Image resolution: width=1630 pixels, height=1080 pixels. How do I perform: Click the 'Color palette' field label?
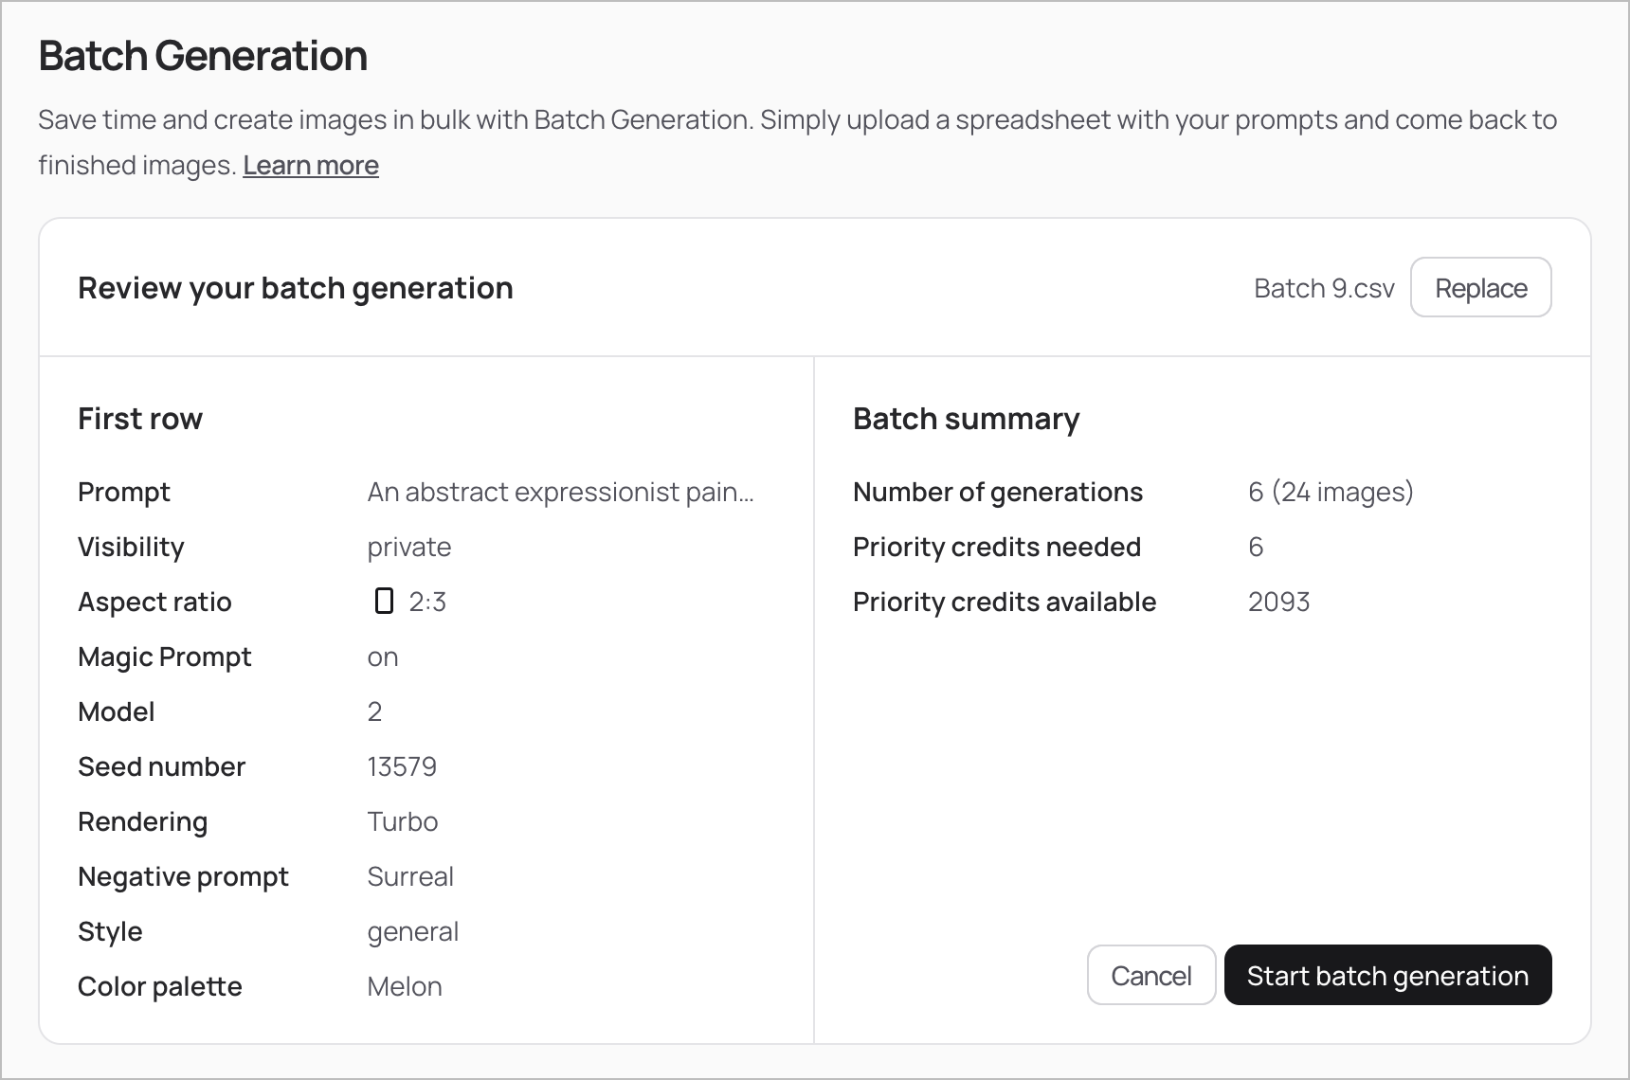point(160,987)
